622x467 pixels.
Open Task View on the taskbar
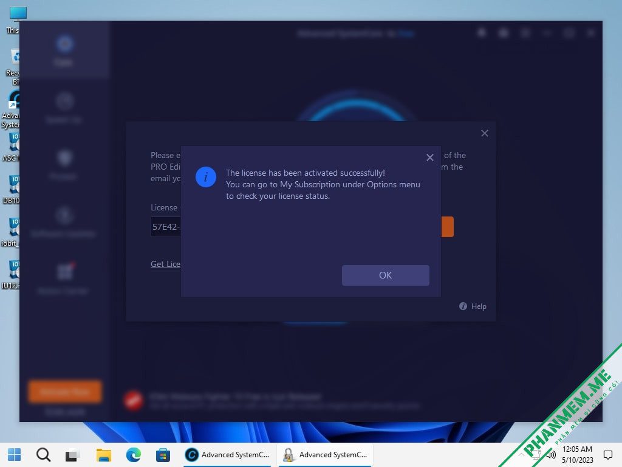tap(73, 455)
